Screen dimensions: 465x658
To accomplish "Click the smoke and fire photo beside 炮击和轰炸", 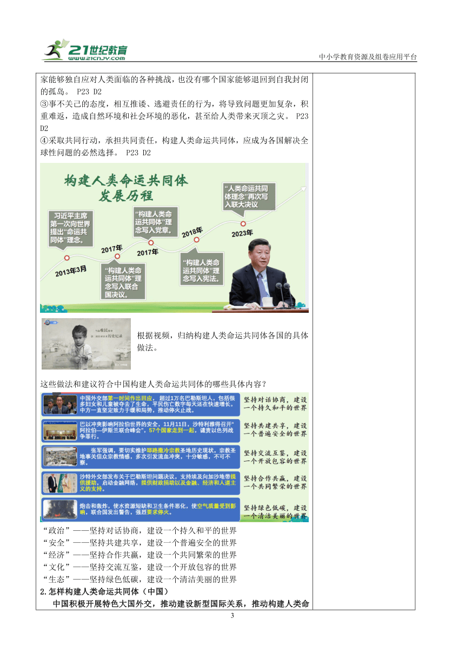I will (59, 509).
